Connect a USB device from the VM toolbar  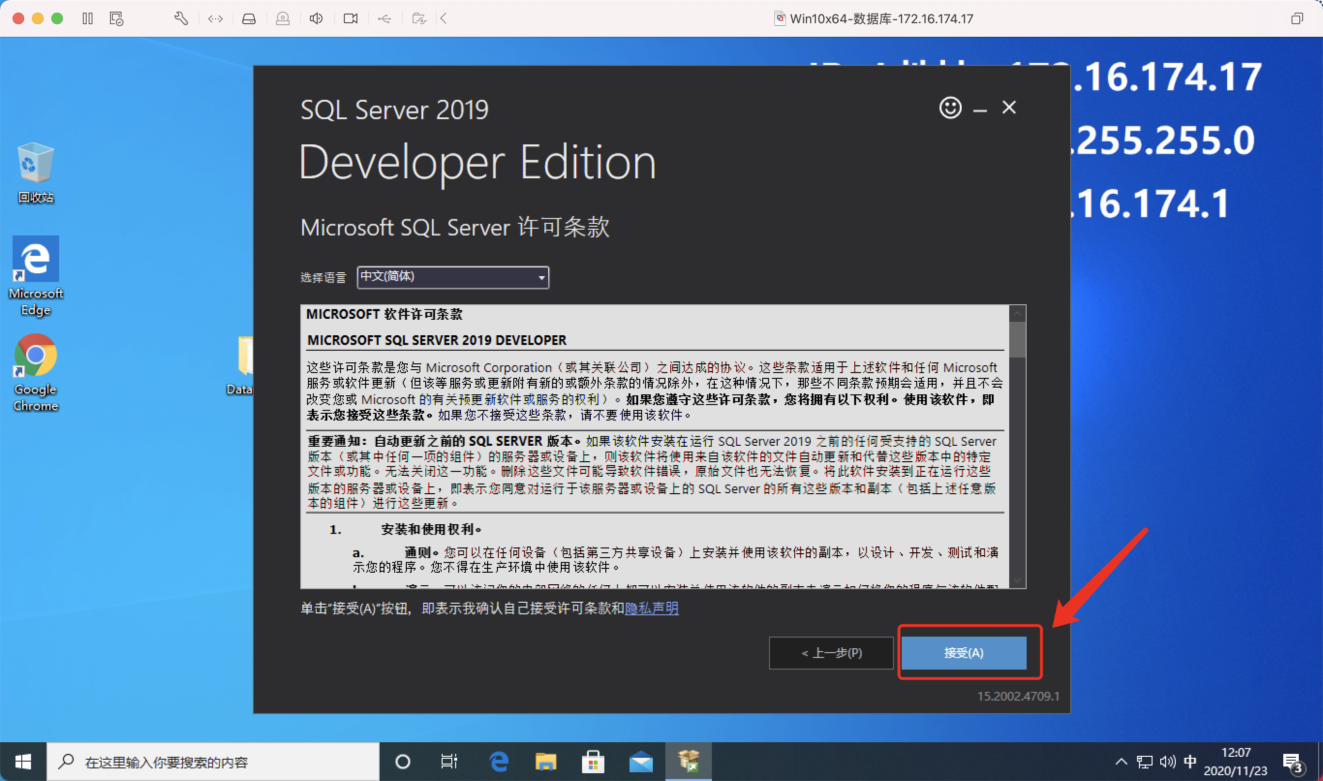[x=385, y=18]
